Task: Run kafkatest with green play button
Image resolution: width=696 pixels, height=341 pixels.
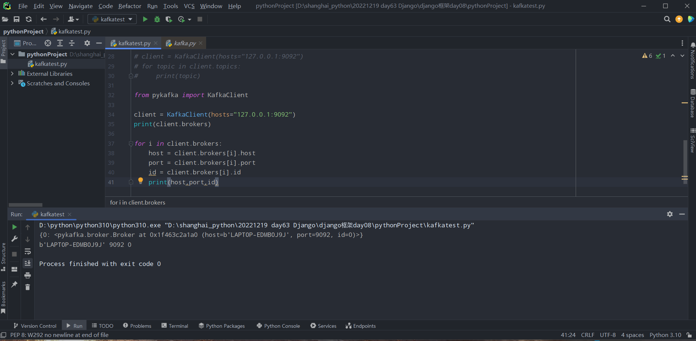Action: [x=145, y=19]
